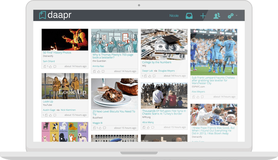This screenshot has height=160, width=278.
Task: Open the Nicole profile link
Action: pyautogui.click(x=174, y=16)
